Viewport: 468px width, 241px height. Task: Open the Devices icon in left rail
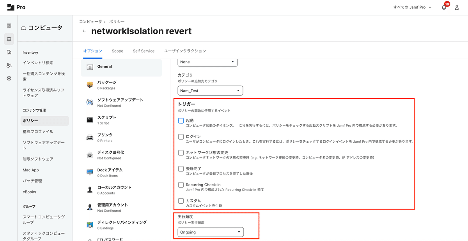pos(9,52)
